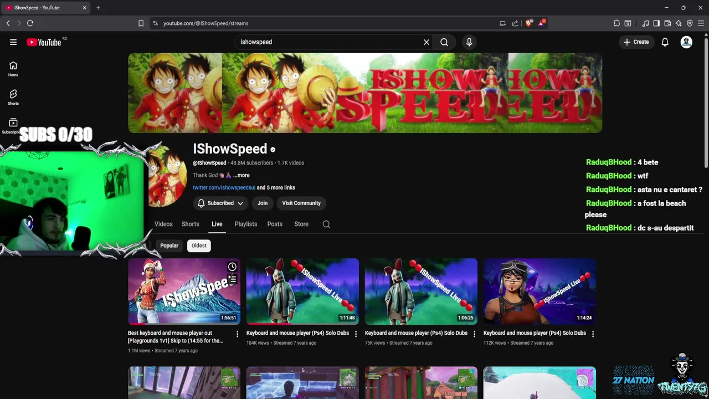Click the '48.8M subscribers' text
The image size is (709, 399).
coord(251,163)
